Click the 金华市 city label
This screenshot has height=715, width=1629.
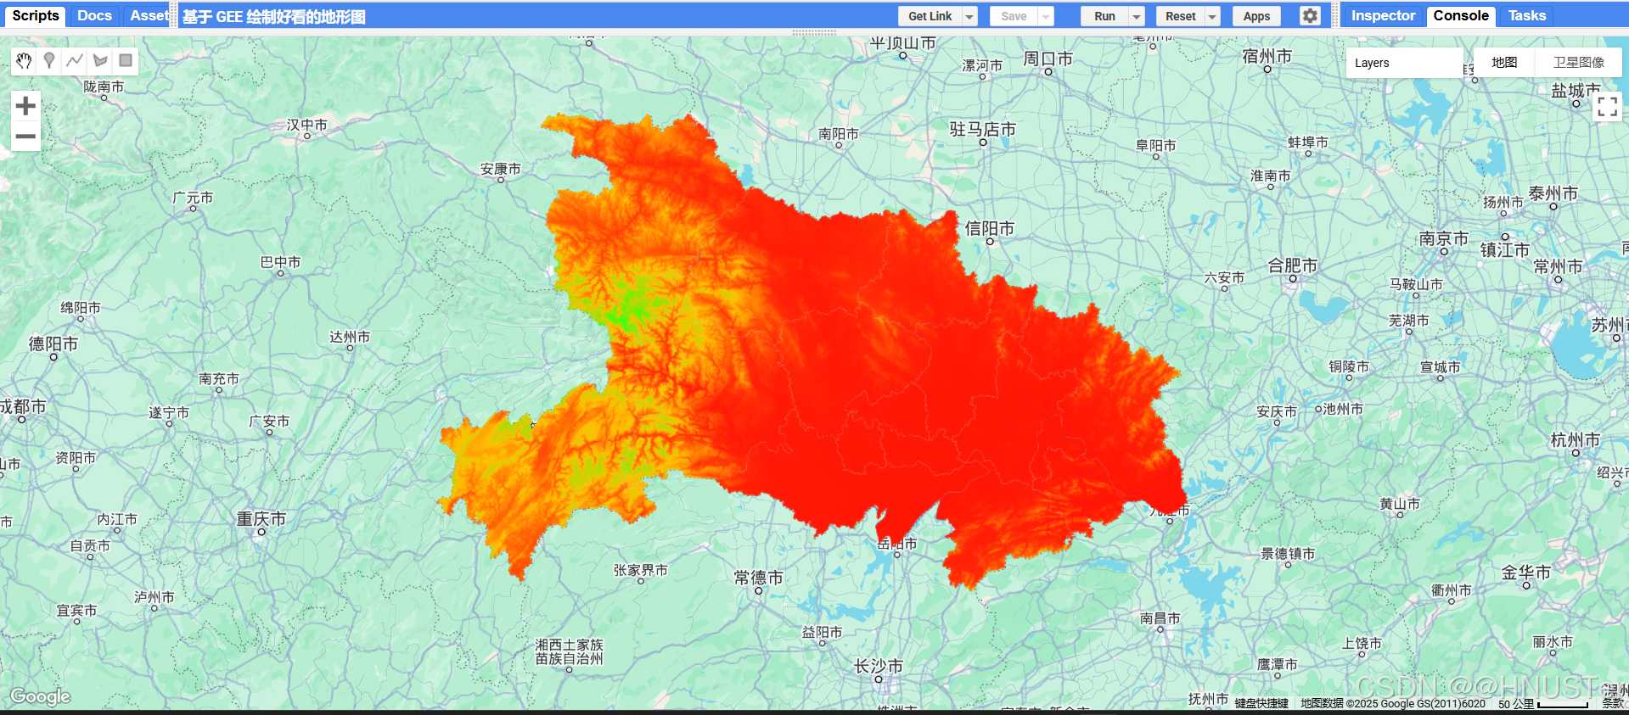(x=1526, y=572)
